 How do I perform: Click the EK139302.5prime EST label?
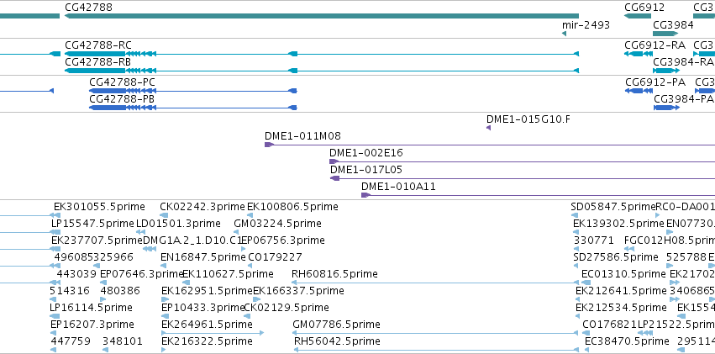618,224
